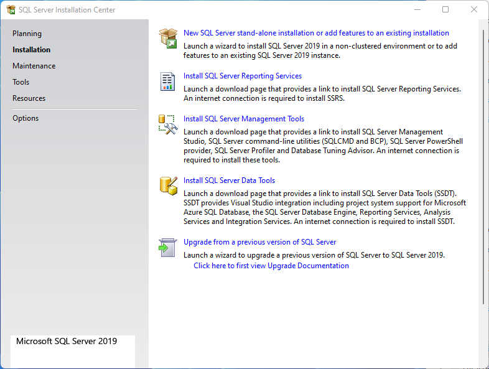The width and height of the screenshot is (489, 369).
Task: Click the Management Tools hammer icon
Action: click(168, 124)
